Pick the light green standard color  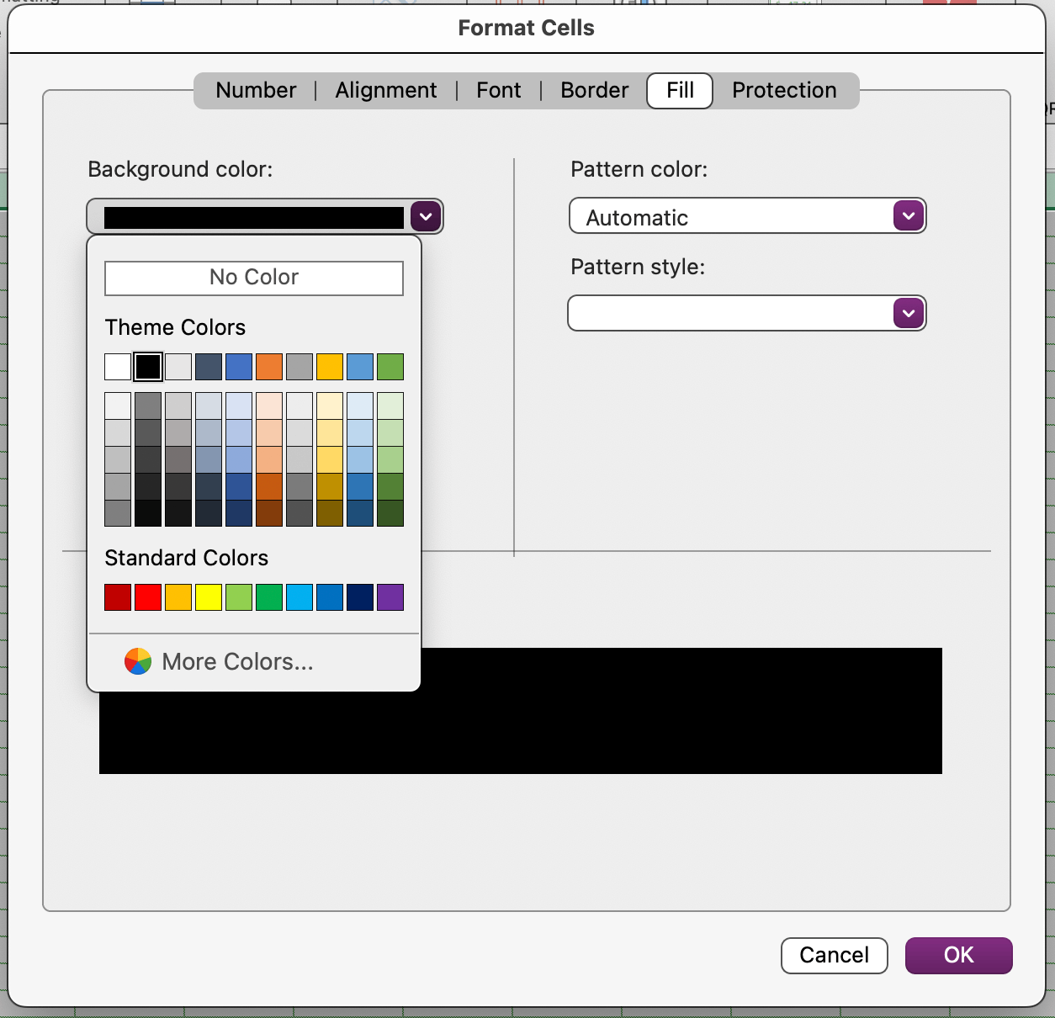click(239, 597)
